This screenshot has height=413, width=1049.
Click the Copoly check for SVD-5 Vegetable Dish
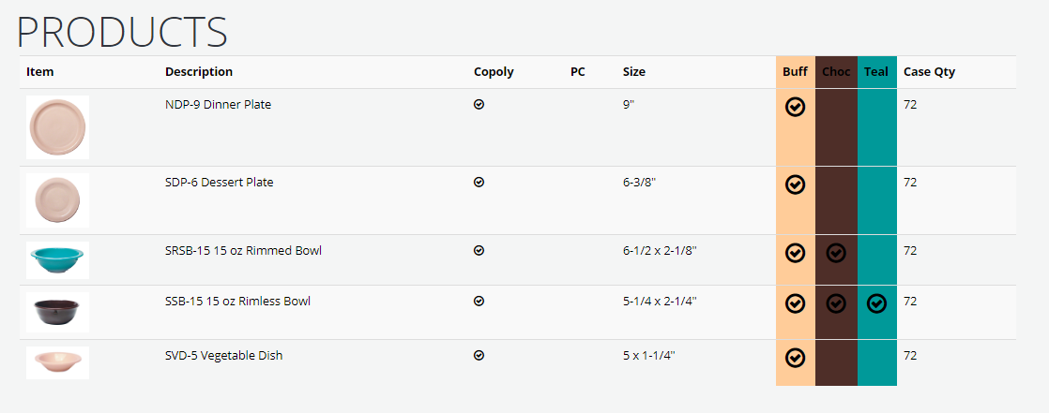479,356
